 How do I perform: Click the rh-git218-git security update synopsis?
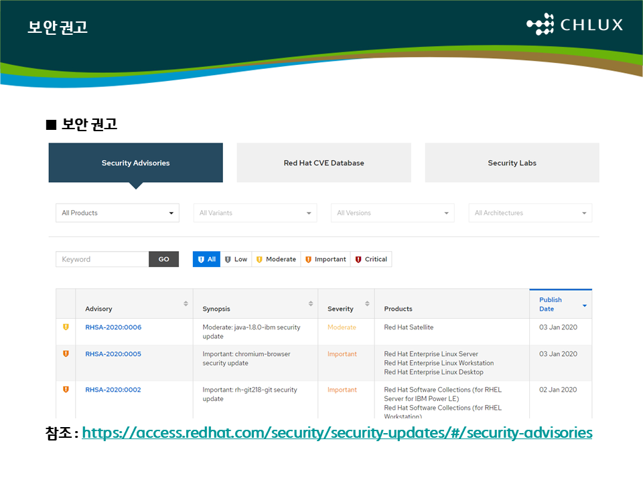tap(250, 394)
